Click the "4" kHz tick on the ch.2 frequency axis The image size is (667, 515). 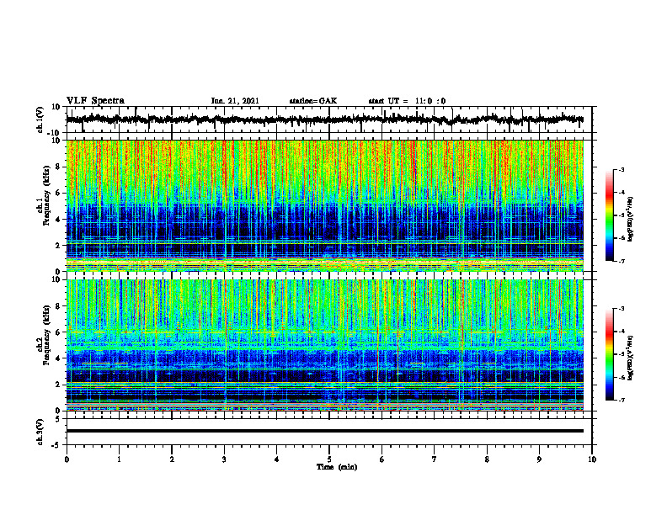point(58,358)
